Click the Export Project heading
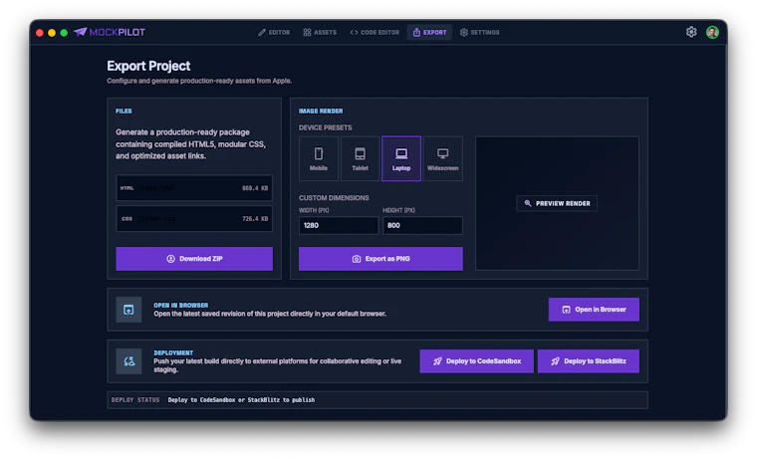 148,66
